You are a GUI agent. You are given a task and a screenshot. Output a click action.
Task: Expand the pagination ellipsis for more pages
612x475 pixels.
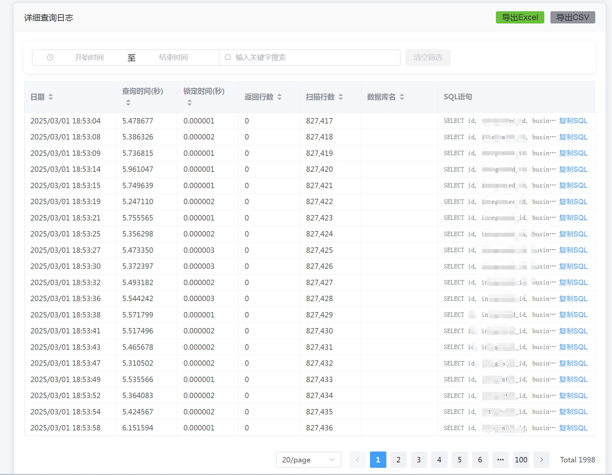[x=500, y=460]
